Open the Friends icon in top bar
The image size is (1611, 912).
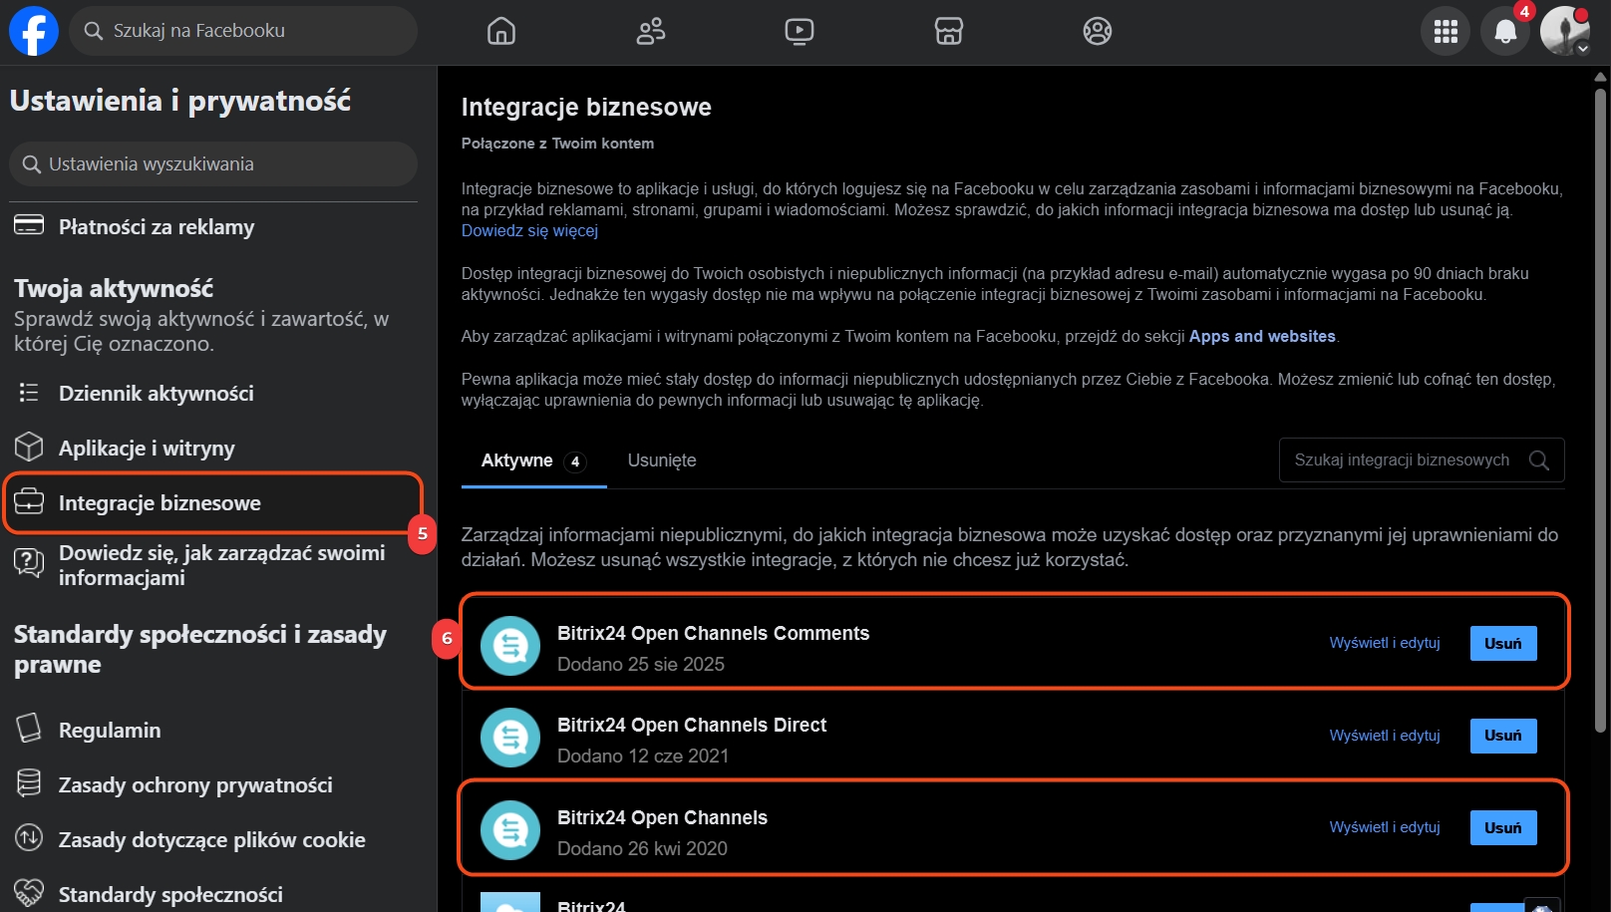click(x=651, y=32)
